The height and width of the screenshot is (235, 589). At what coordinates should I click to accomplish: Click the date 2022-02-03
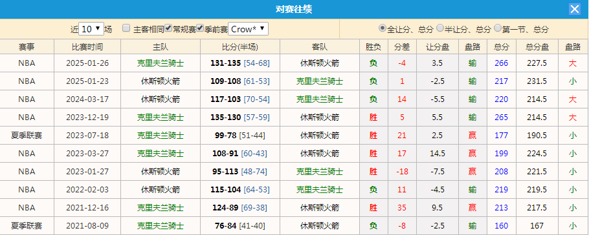(x=87, y=189)
